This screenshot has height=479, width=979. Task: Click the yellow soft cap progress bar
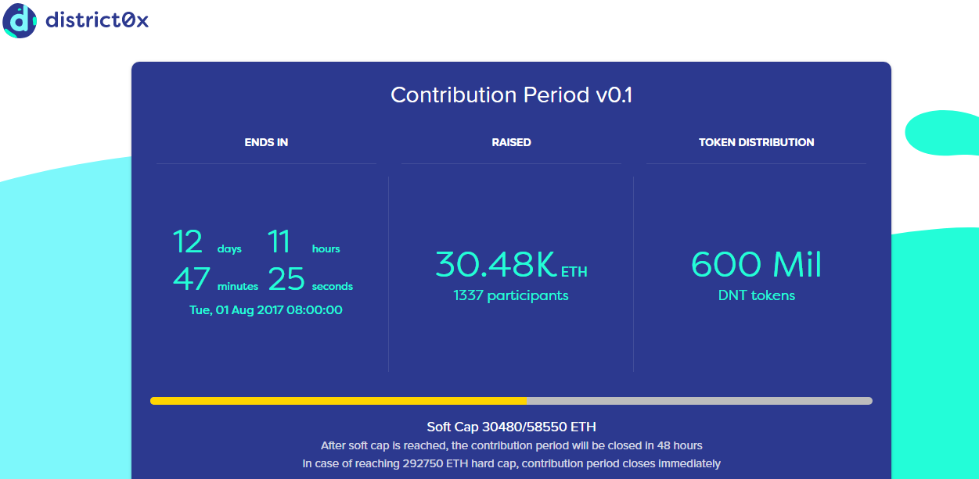click(x=339, y=401)
